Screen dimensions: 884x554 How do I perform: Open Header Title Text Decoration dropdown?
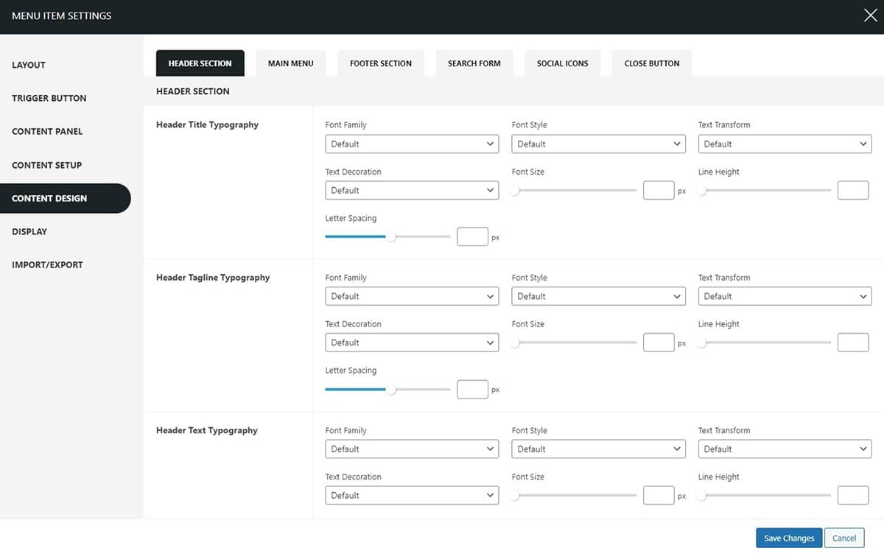pos(412,190)
